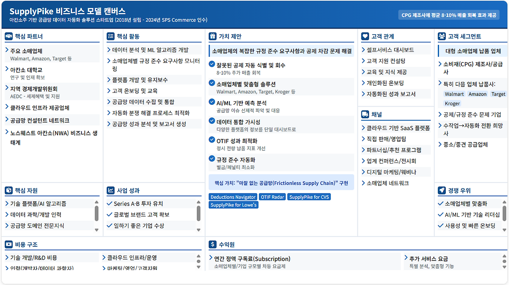Viewport: 509px width, 285px height.
Task: Click the 디지털 마케팅/웨비나 item
Action: (x=396, y=172)
